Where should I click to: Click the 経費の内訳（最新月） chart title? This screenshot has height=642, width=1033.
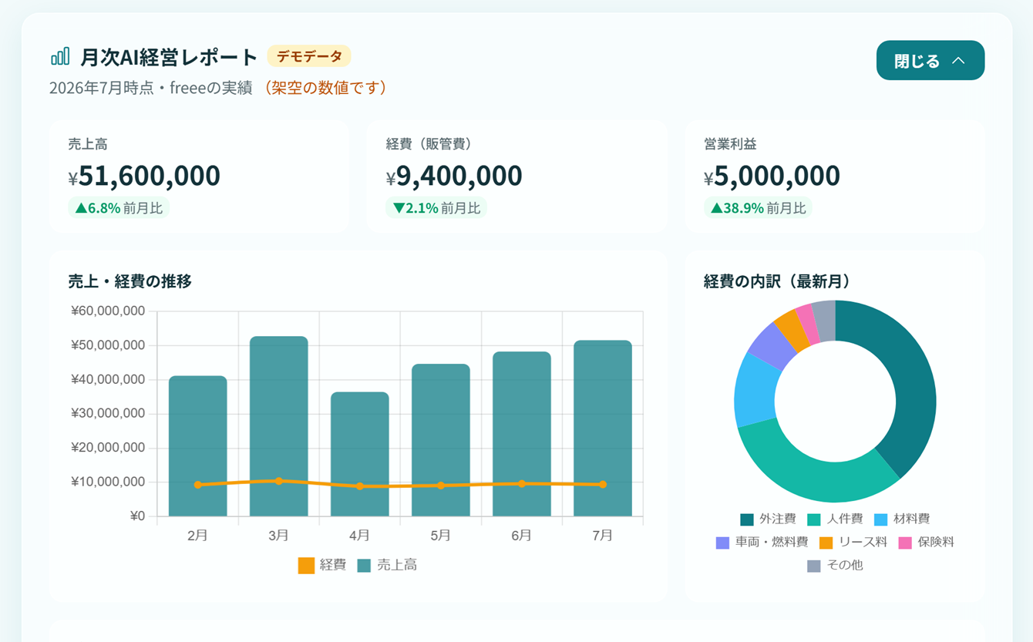pos(777,281)
